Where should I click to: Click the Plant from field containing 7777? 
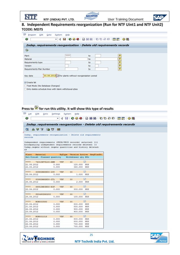68,56
